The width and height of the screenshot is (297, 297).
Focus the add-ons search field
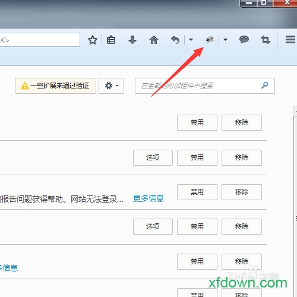[x=205, y=86]
